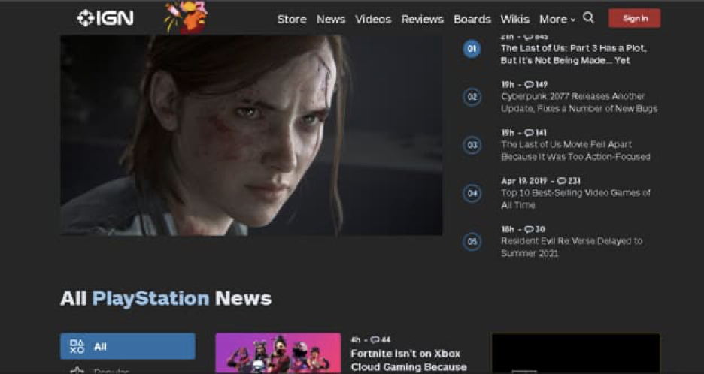Click the number 02 ranking badge
Viewport: 704px width, 374px height.
coord(472,97)
